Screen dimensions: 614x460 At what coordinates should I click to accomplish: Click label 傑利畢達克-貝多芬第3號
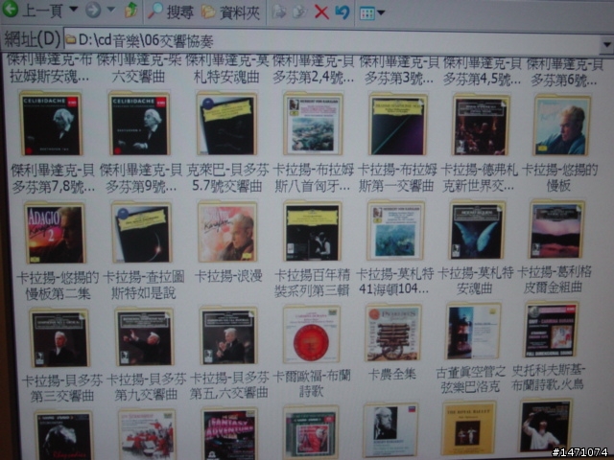coord(399,69)
